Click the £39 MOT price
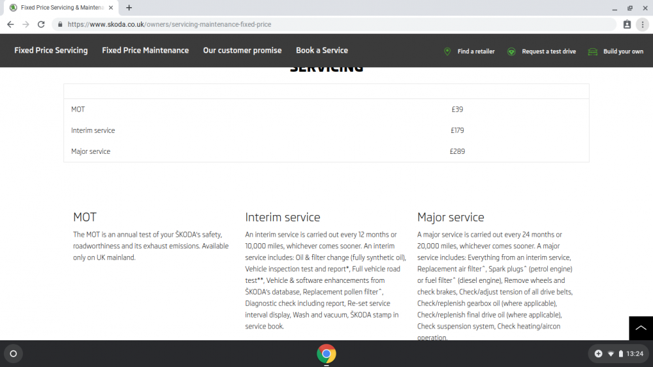Viewport: 653px width, 367px height. 457,110
